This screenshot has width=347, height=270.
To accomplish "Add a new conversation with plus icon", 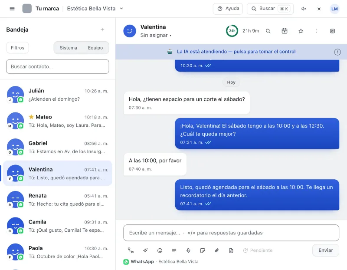I will pyautogui.click(x=102, y=30).
